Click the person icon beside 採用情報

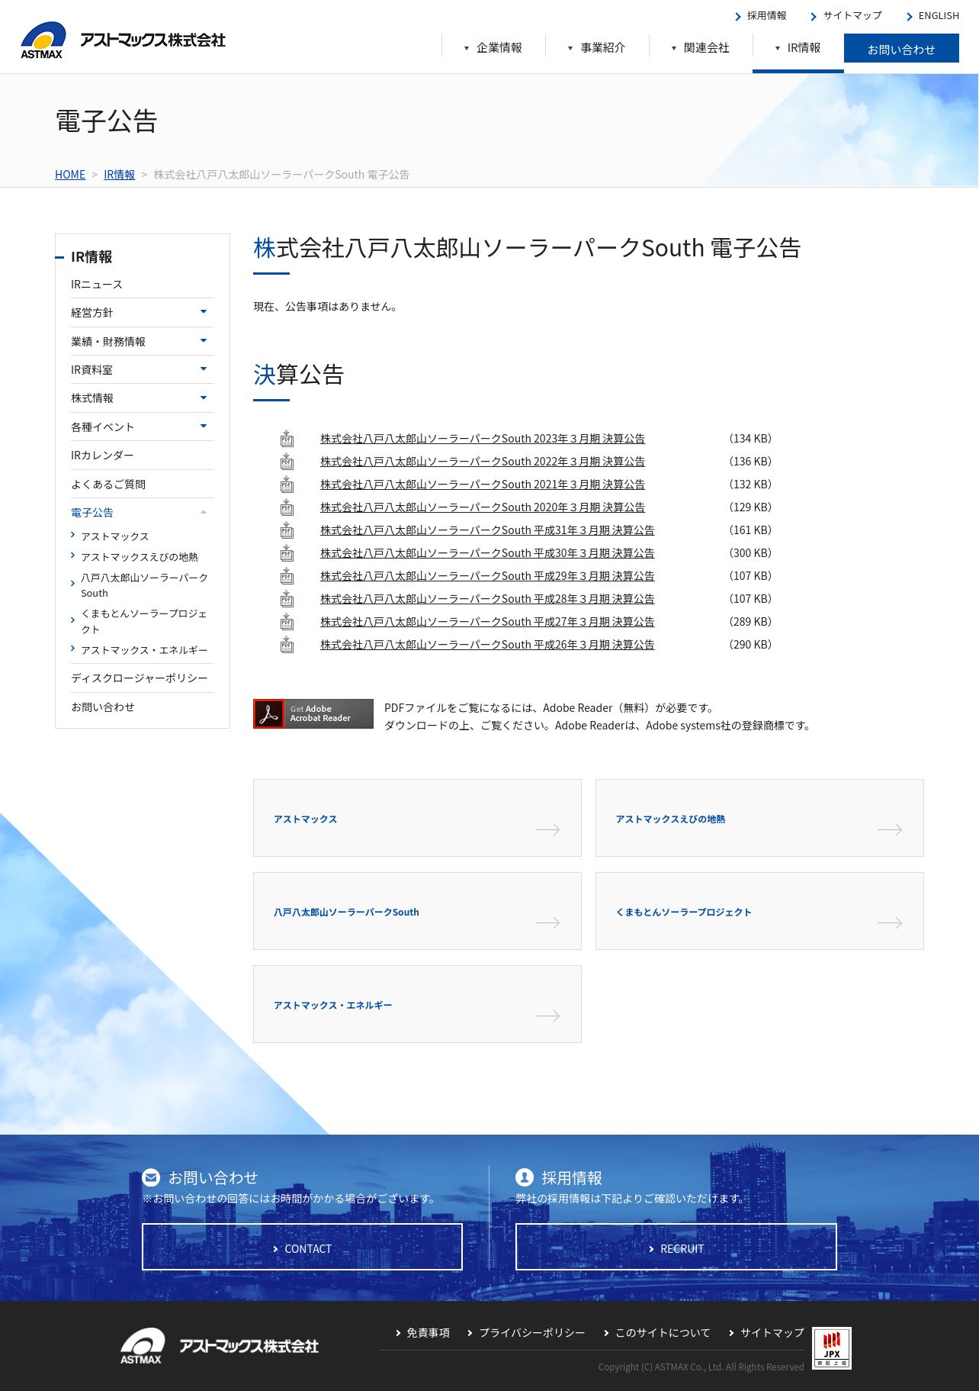(x=525, y=1177)
